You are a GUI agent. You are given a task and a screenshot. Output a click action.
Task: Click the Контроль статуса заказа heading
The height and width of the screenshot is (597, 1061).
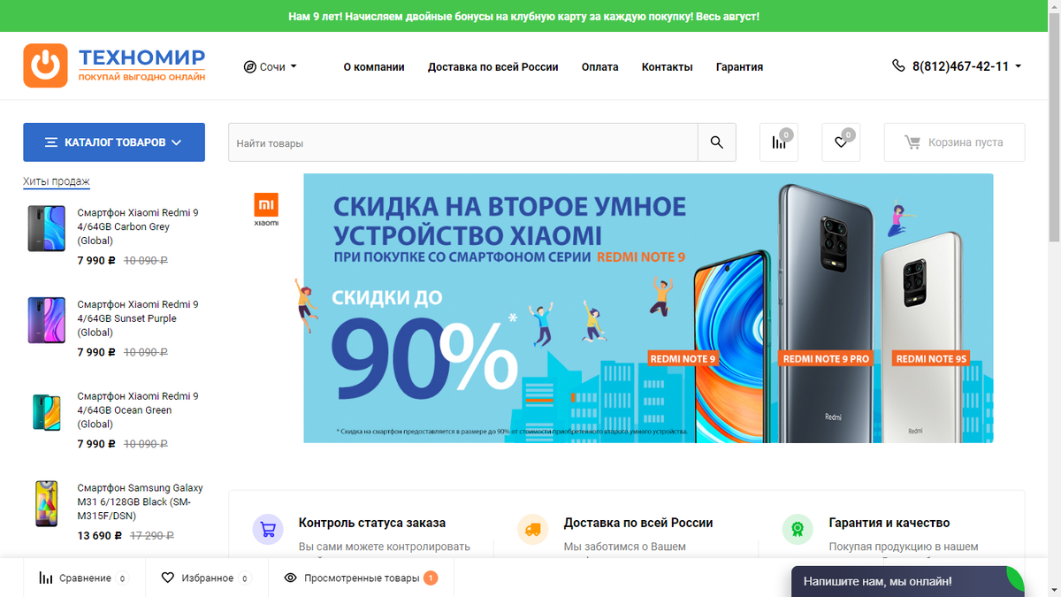[372, 523]
